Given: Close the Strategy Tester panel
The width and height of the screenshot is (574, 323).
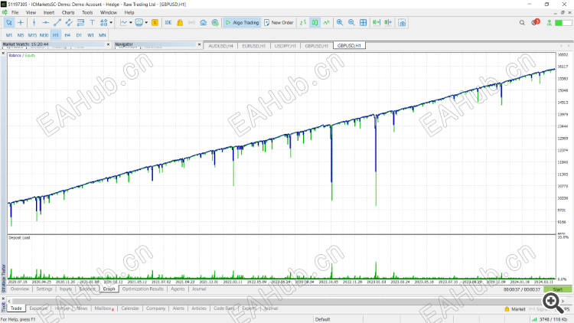Looking at the screenshot, I should click(3, 54).
